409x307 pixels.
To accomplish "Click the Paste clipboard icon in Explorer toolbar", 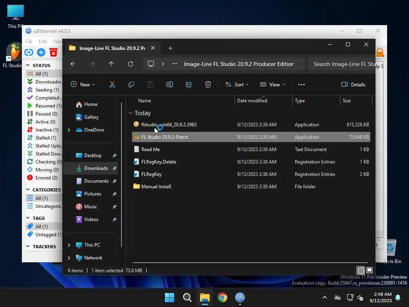I will click(151, 84).
